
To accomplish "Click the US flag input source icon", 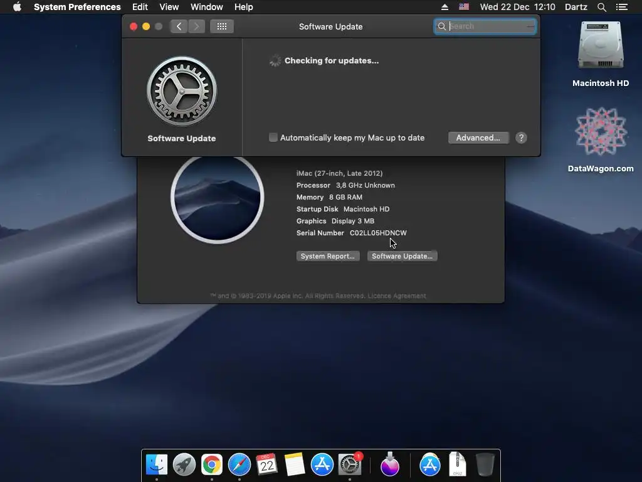I will click(x=464, y=7).
